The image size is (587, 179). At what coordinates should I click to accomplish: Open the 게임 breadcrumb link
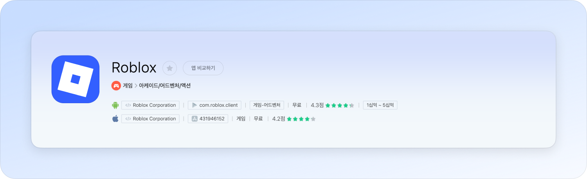click(128, 86)
